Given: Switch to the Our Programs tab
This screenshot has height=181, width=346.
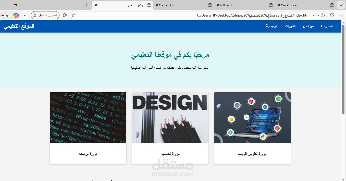Looking at the screenshot, I should (x=291, y=5).
